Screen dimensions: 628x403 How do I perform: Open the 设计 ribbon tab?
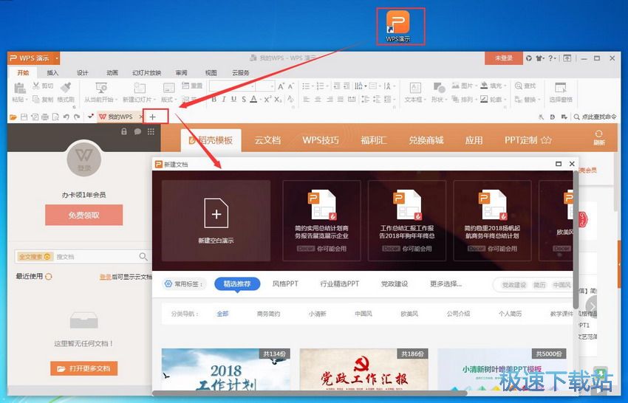tap(82, 73)
